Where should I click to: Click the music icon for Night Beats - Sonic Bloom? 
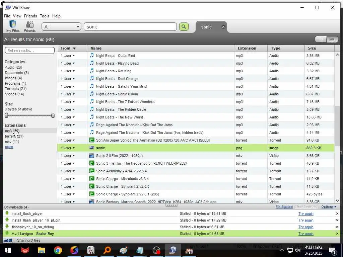click(x=92, y=94)
